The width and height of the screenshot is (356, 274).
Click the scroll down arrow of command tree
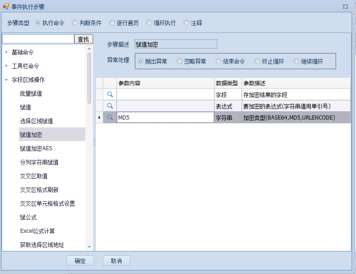[x=89, y=247]
